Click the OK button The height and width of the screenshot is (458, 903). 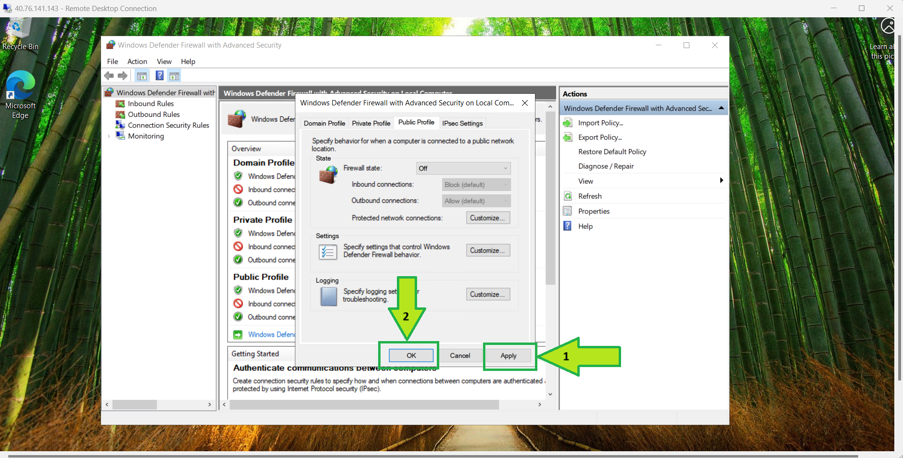point(411,356)
